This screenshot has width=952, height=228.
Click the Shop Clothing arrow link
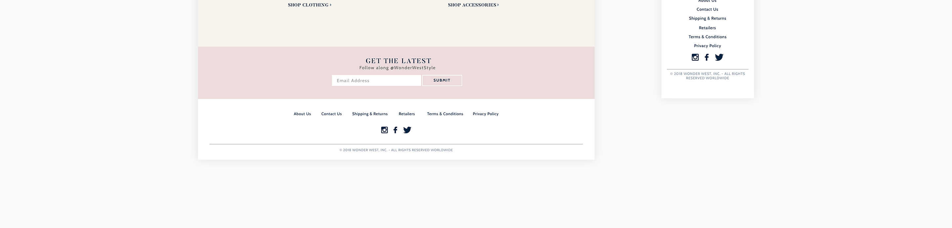[310, 5]
